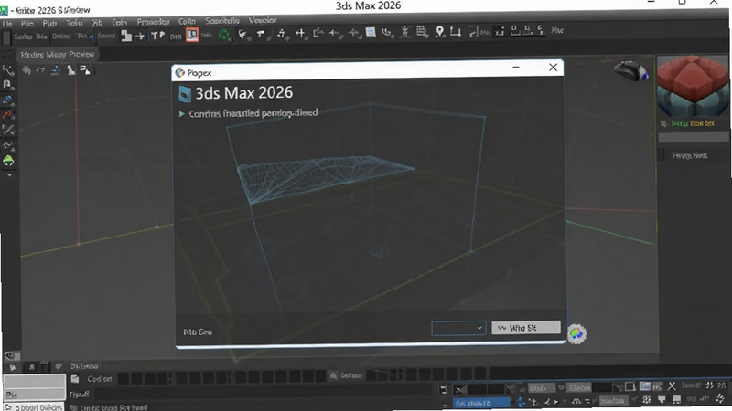Image resolution: width=732 pixels, height=411 pixels.
Task: Click the blue highlighted field in the bottom status bar
Action: tap(481, 403)
